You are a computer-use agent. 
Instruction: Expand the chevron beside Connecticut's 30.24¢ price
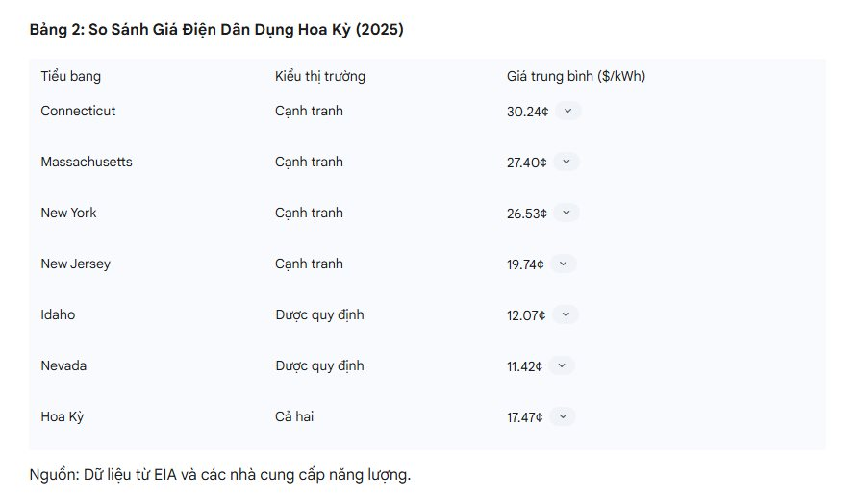[567, 111]
